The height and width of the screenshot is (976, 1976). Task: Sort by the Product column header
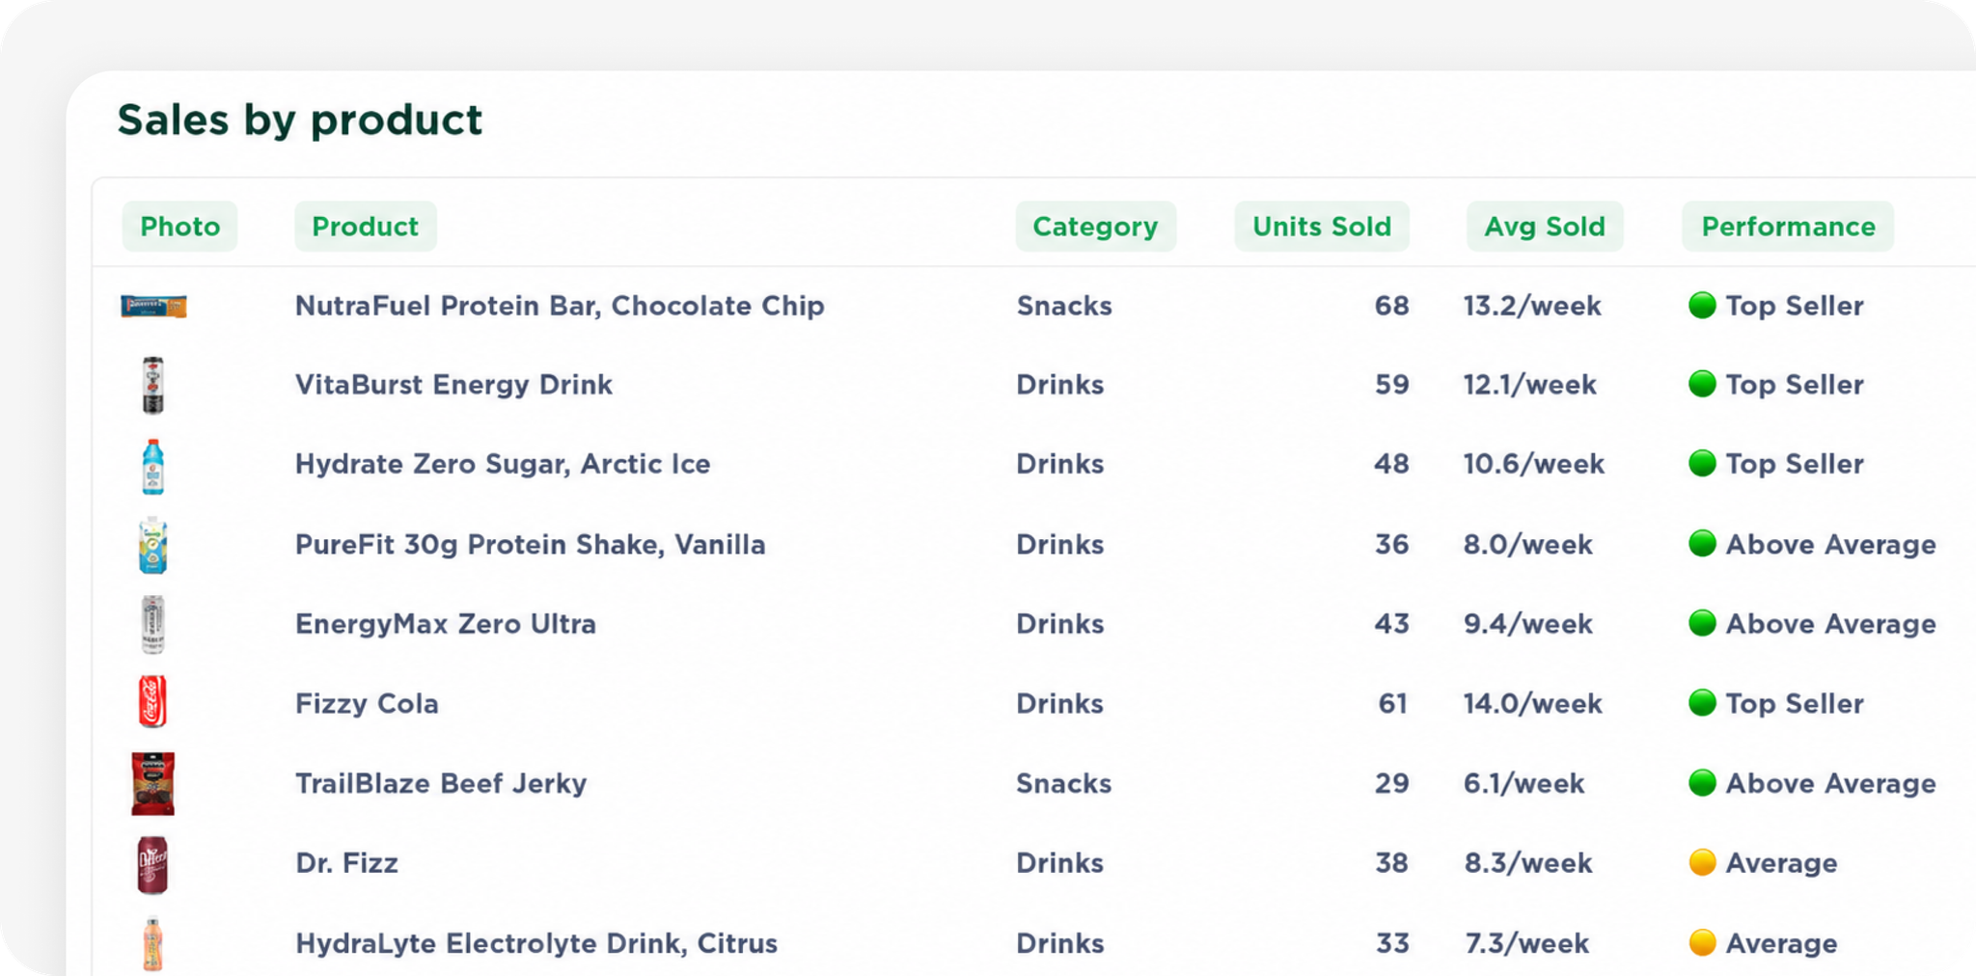366,227
